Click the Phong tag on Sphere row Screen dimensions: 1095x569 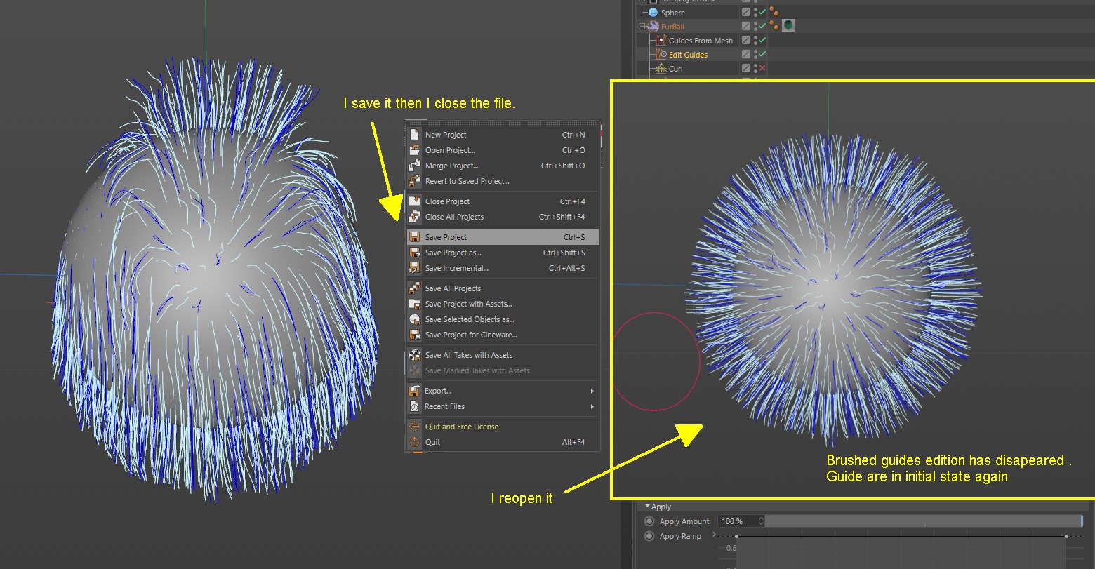coord(774,12)
